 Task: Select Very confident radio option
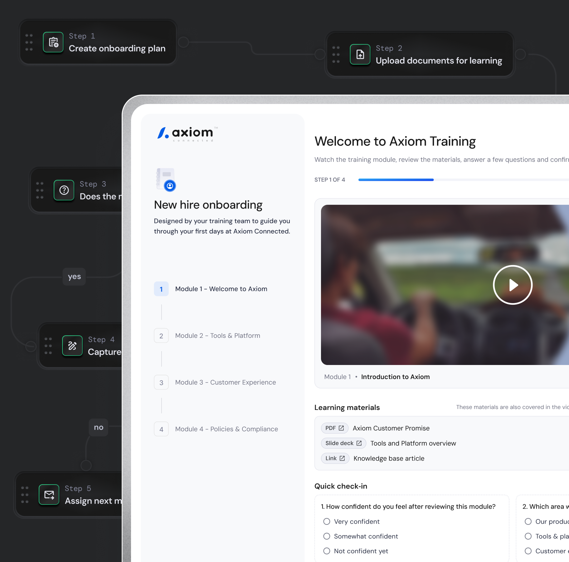coord(327,521)
